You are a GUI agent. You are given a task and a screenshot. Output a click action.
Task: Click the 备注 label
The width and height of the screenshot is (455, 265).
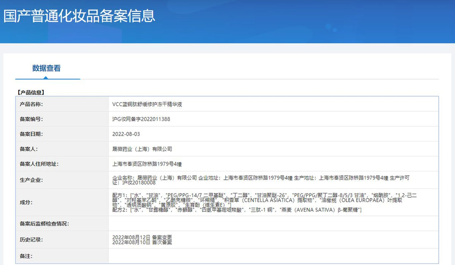pos(26,256)
